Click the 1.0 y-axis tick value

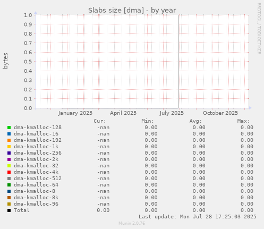(x=28, y=15)
